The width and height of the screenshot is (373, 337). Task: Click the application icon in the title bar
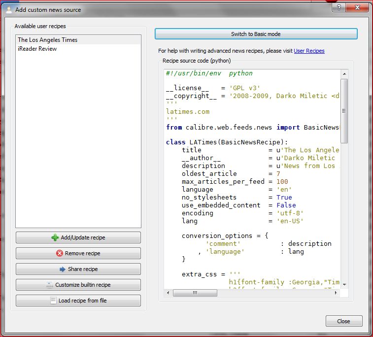click(x=8, y=9)
